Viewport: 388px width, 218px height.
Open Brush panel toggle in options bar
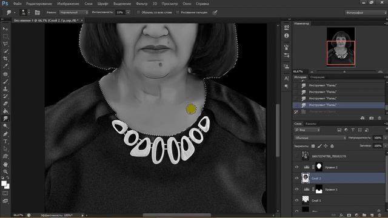coord(37,12)
